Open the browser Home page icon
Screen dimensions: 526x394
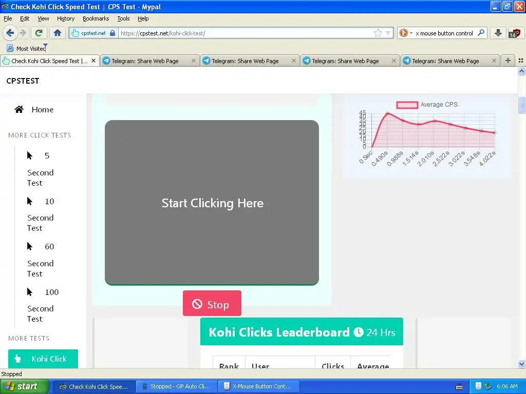click(58, 33)
